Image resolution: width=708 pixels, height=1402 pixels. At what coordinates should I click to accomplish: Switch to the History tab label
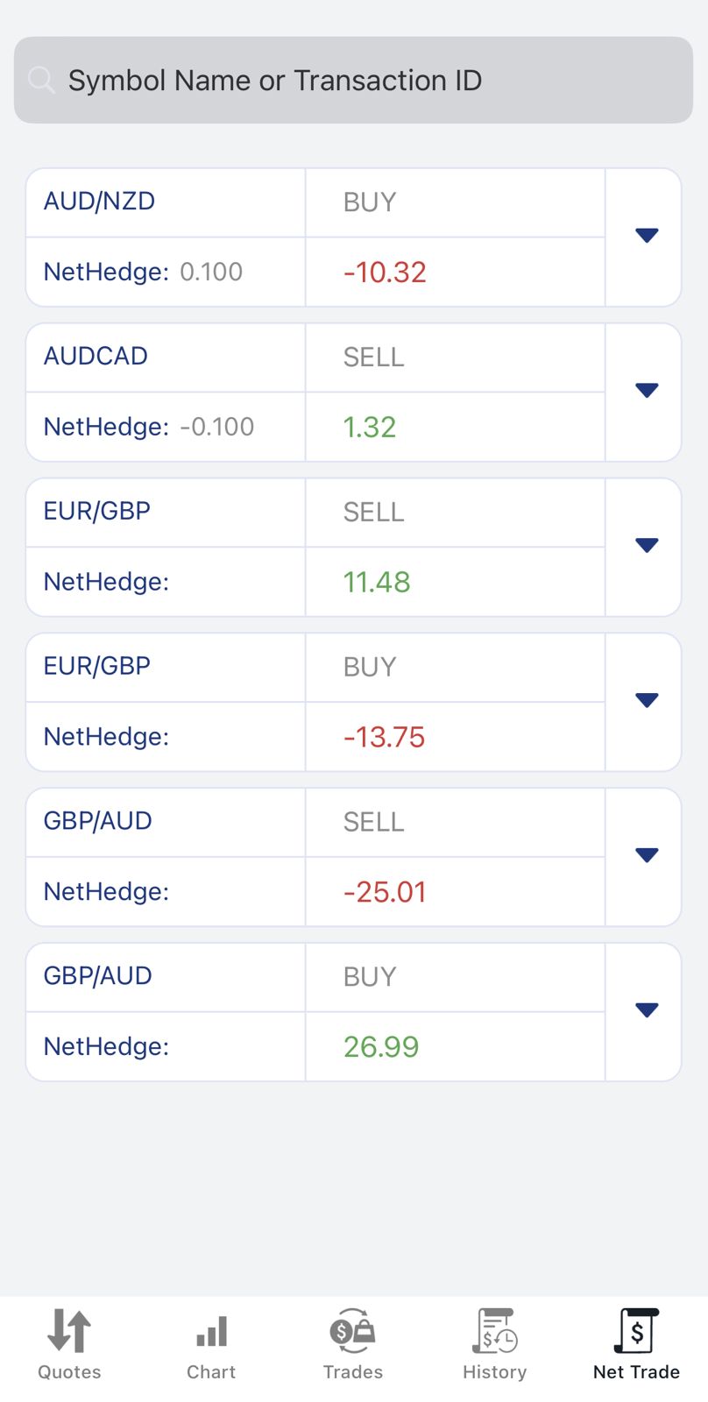tap(495, 1372)
